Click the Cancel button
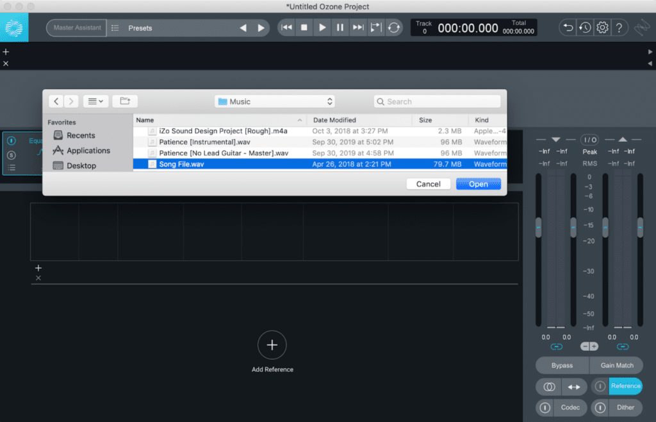The image size is (656, 422). 429,184
